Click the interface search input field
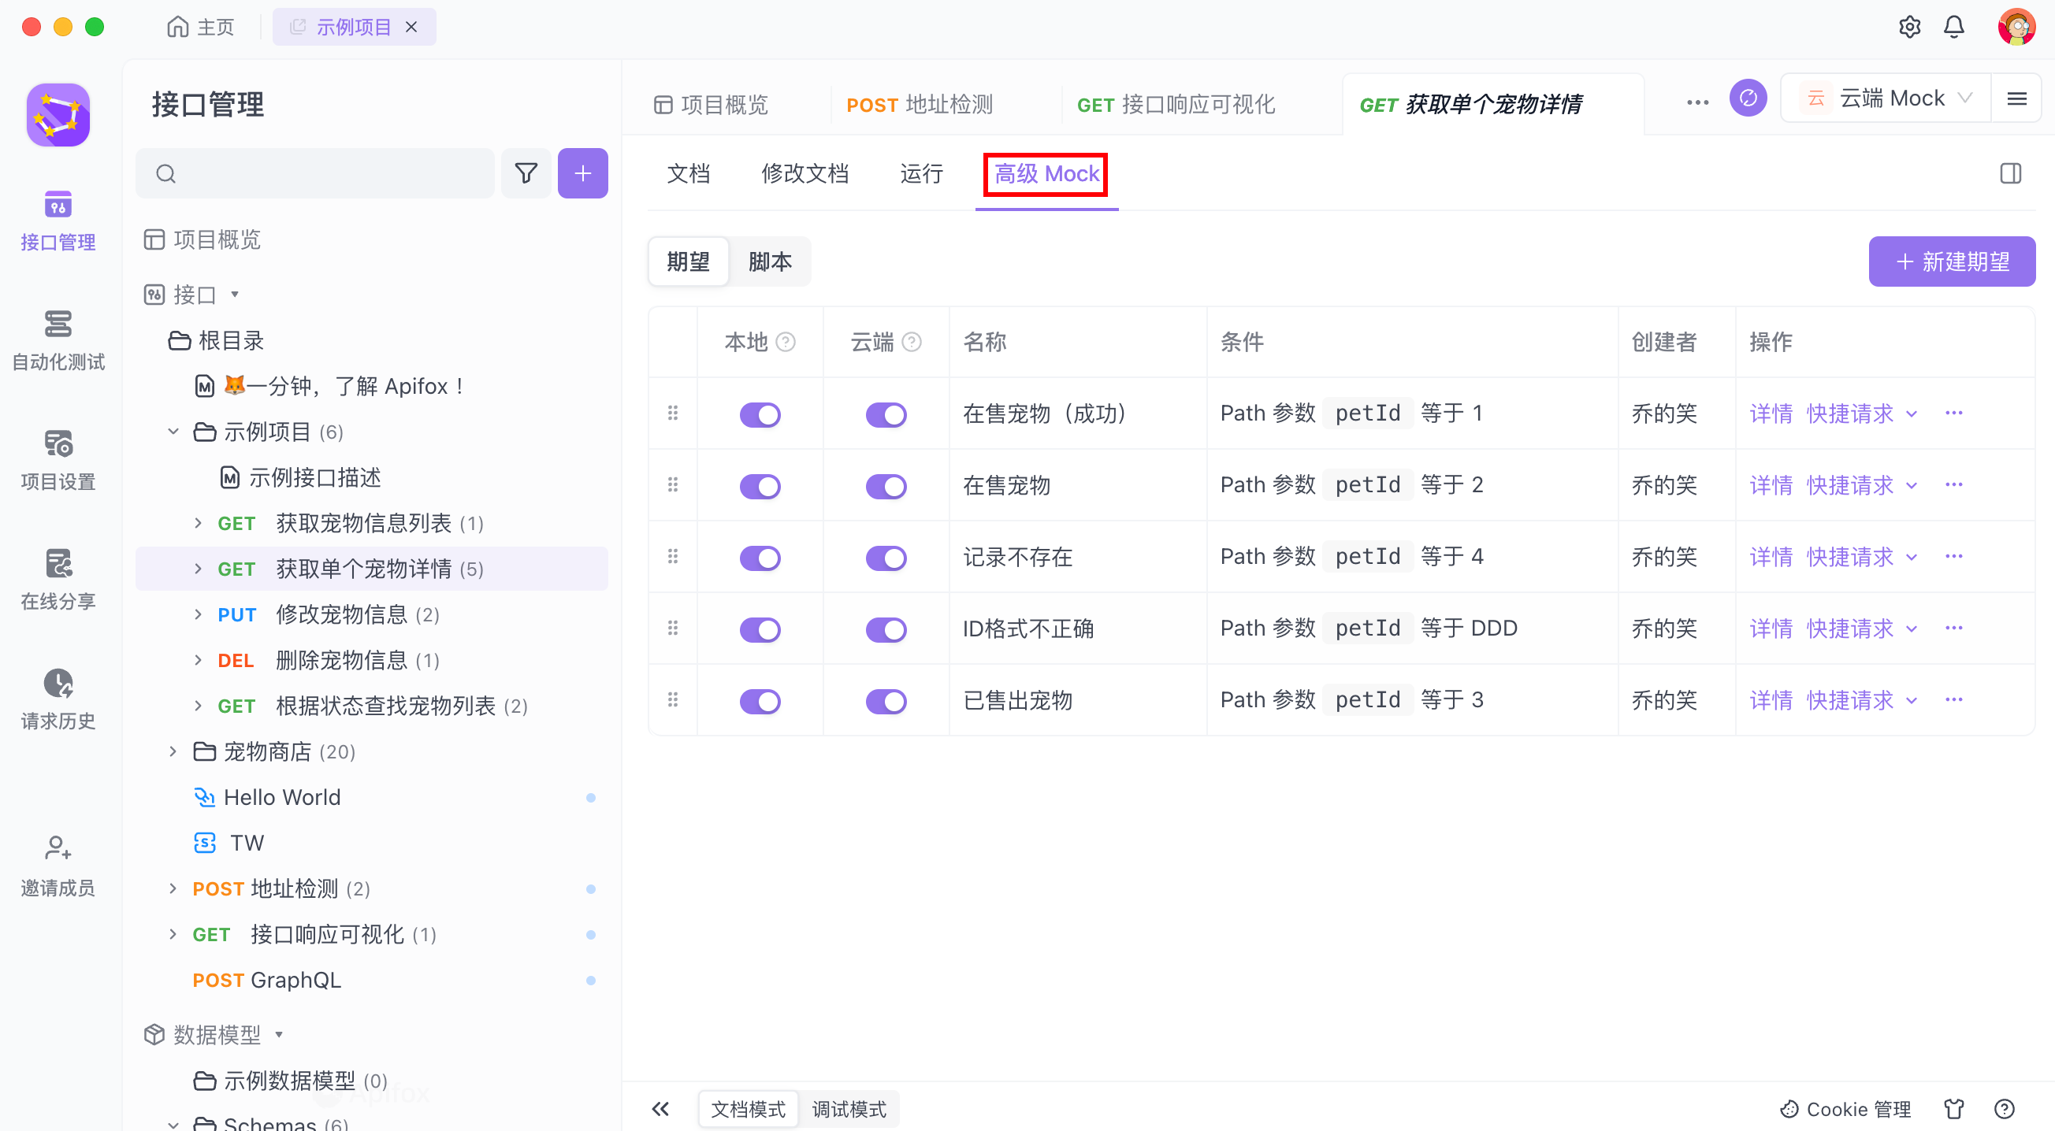 click(327, 173)
